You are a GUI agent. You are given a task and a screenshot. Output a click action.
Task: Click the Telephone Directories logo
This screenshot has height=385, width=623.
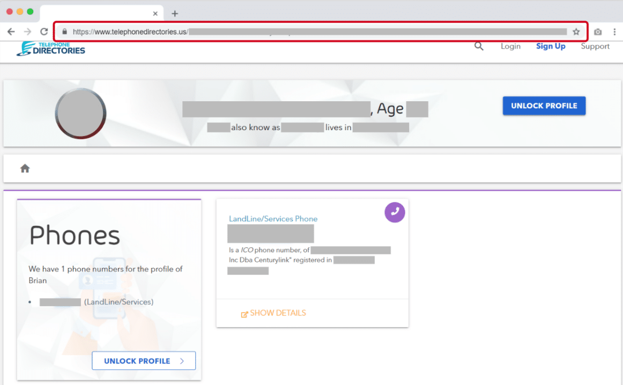coord(50,48)
